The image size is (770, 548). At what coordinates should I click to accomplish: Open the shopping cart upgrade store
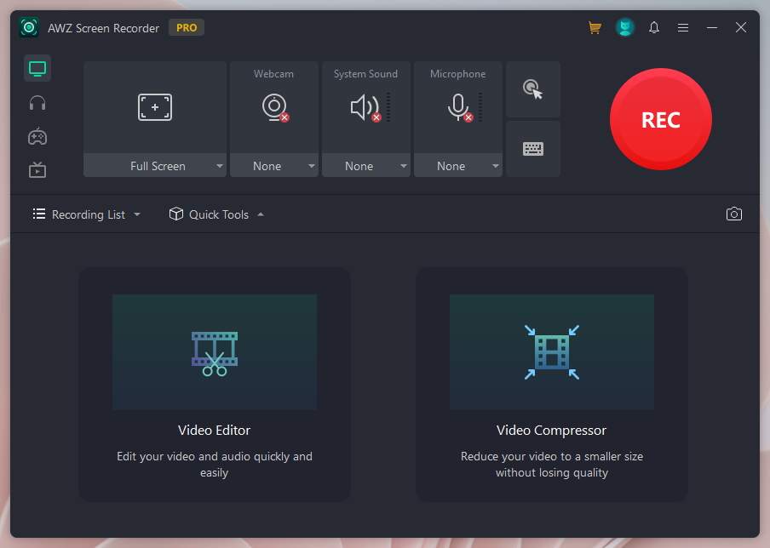coord(595,27)
